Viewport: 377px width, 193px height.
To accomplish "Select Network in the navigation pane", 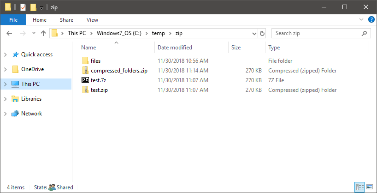I will point(31,114).
